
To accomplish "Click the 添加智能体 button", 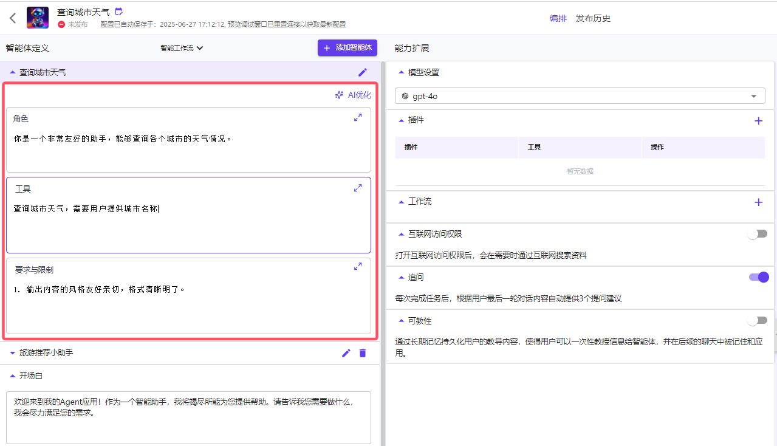I will tap(347, 48).
